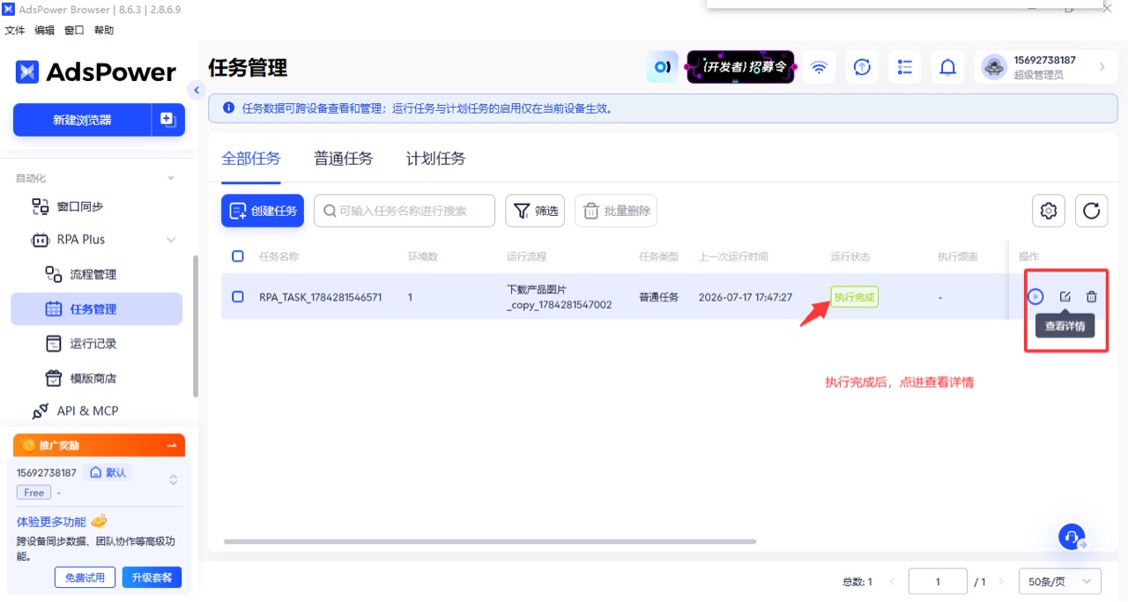
Task: Click the Wi-Fi network status icon
Action: [x=820, y=67]
